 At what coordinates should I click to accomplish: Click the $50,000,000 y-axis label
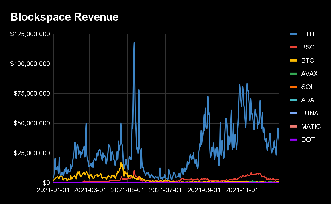[x=32, y=123]
